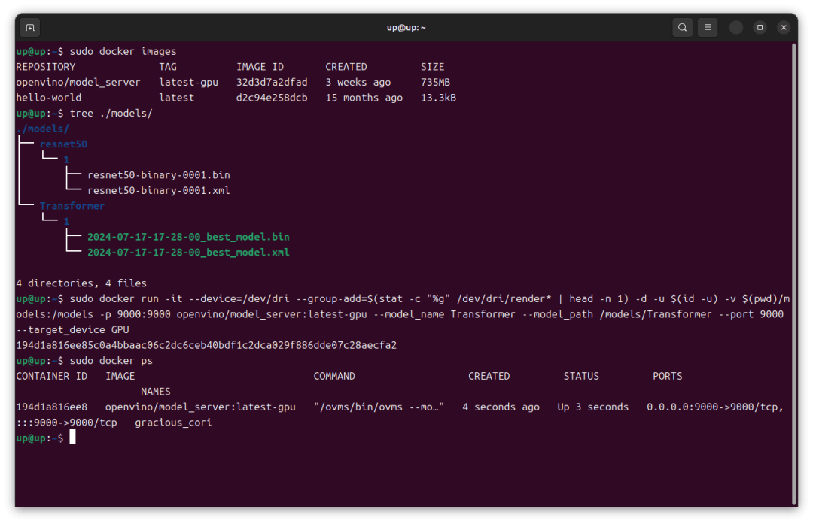Click the PORTS column header
813x524 pixels.
667,376
